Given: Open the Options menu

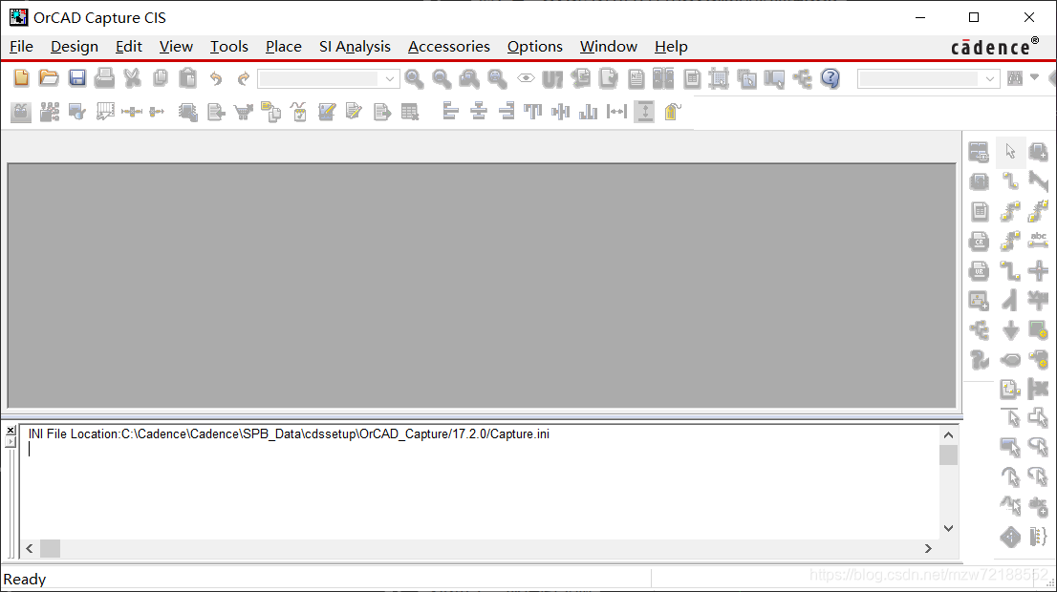Looking at the screenshot, I should tap(534, 47).
